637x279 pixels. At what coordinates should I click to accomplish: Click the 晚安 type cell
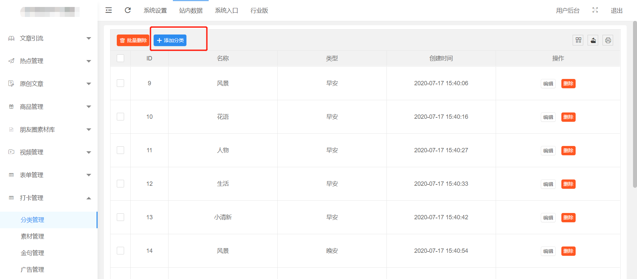coord(332,251)
